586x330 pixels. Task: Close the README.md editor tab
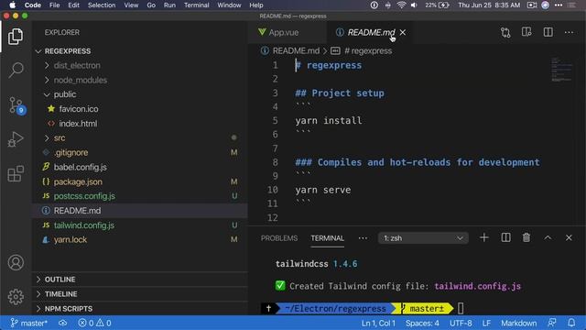click(x=403, y=33)
